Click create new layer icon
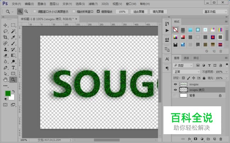This screenshot has width=230, height=143. (214, 139)
